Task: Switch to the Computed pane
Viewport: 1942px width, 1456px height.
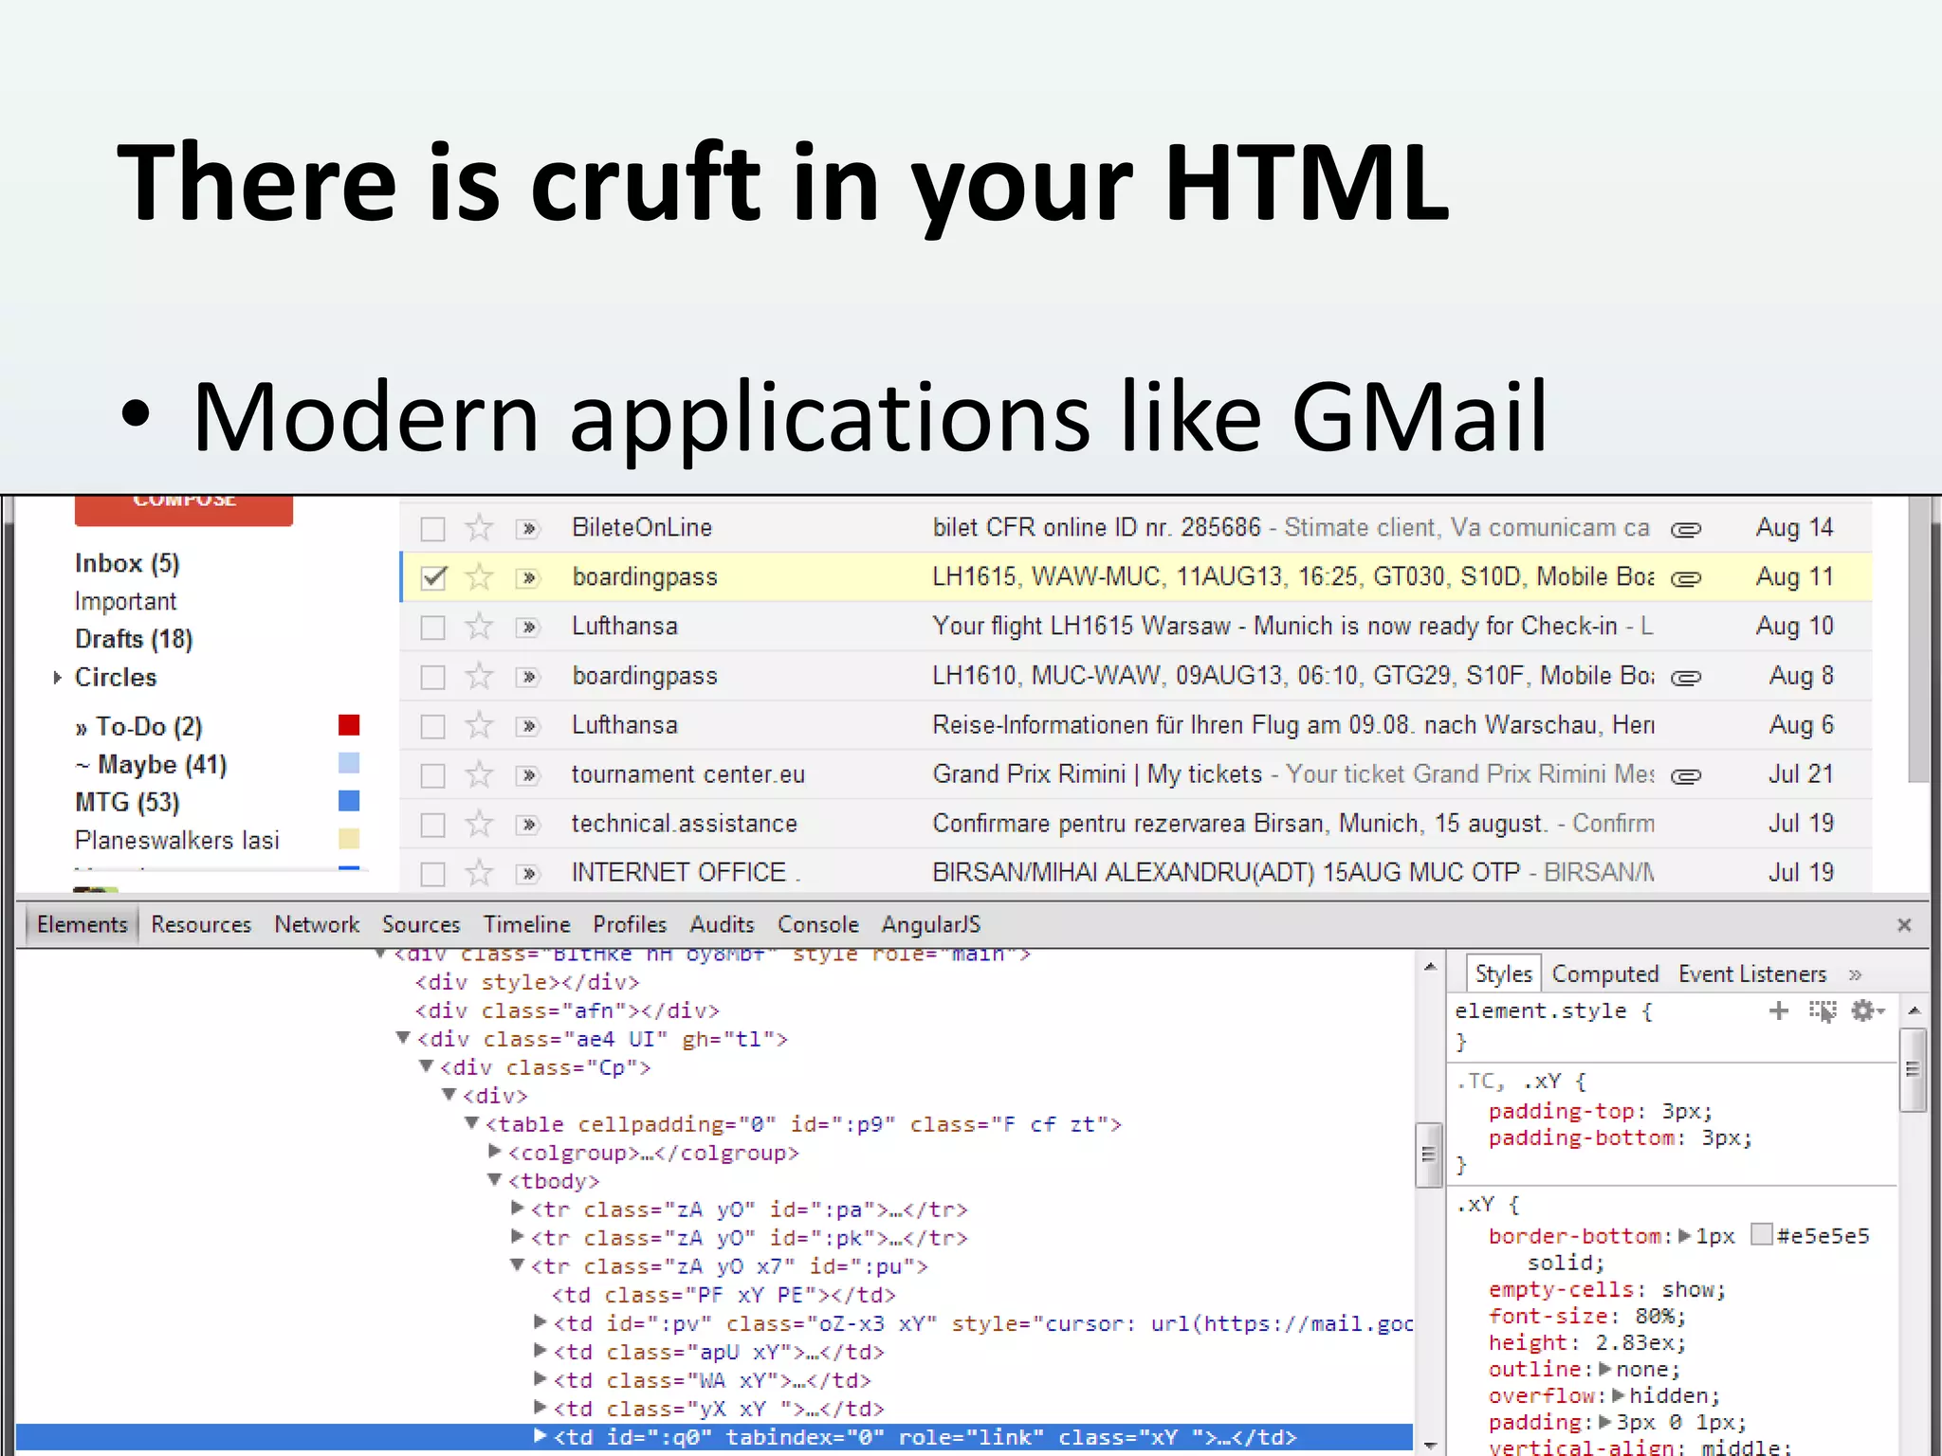Action: point(1605,974)
